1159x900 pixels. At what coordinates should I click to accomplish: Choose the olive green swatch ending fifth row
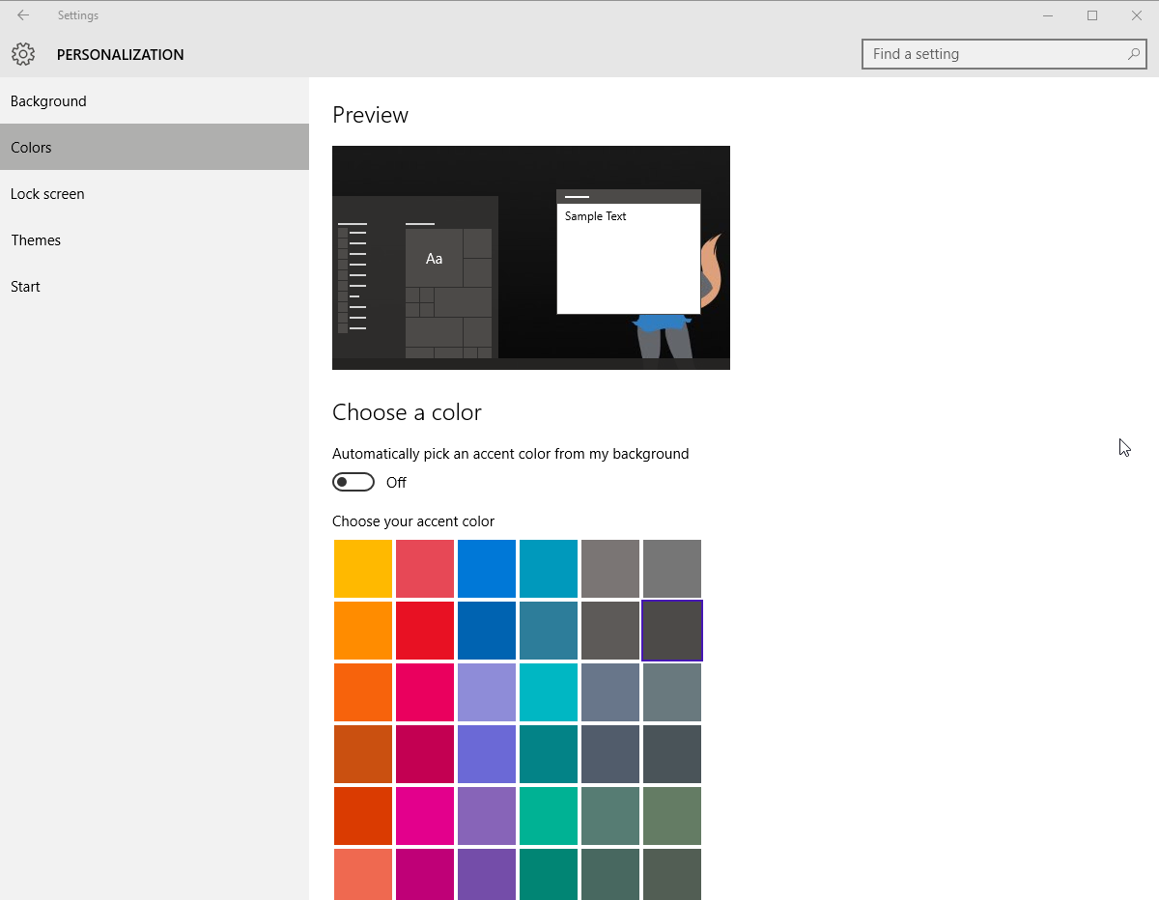pos(672,816)
